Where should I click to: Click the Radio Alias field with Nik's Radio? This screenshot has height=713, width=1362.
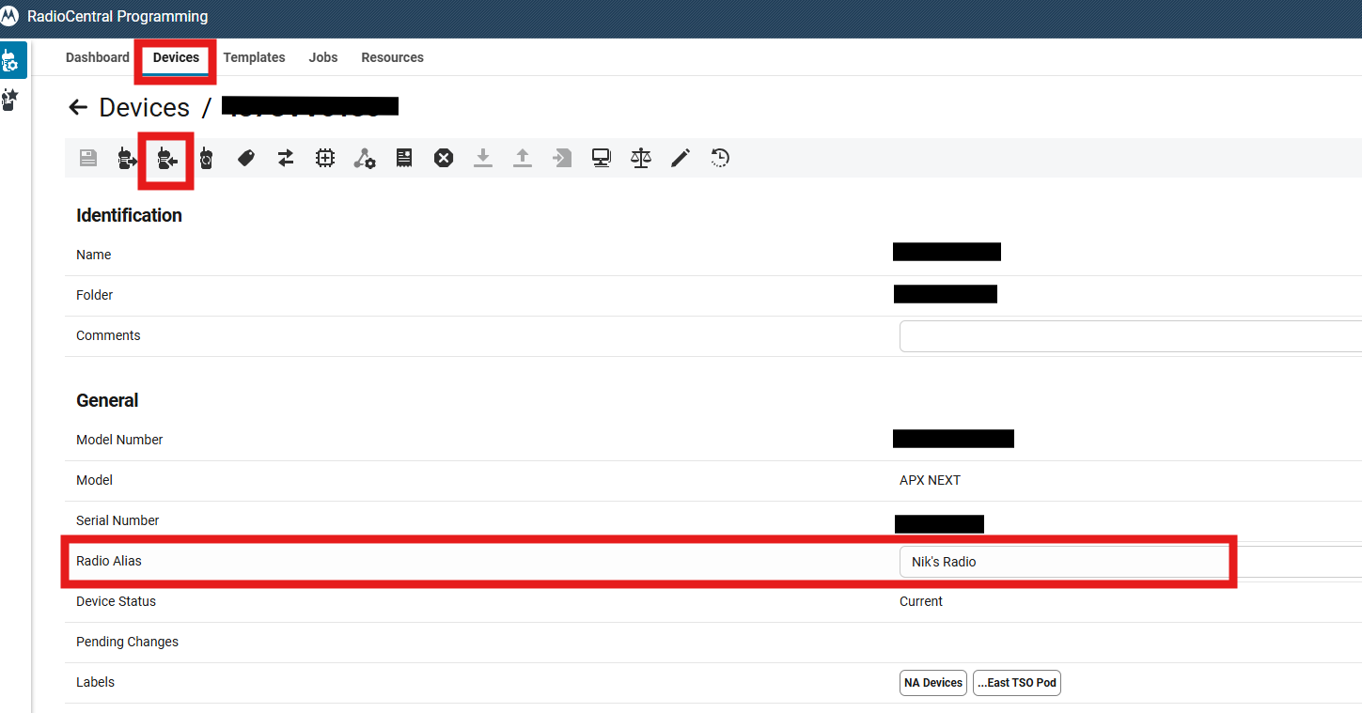[x=1131, y=562]
